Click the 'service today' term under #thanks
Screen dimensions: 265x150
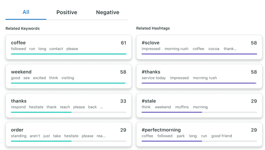click(x=154, y=78)
